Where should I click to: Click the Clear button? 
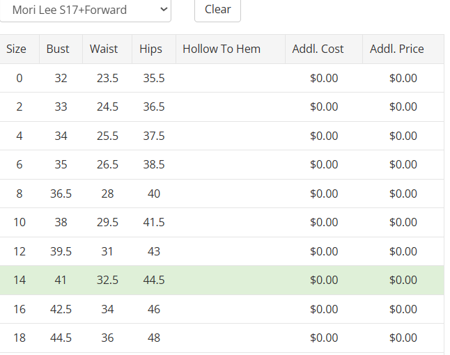point(217,10)
